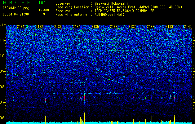Click the 2138 time marker

pyautogui.click(x=151, y=27)
